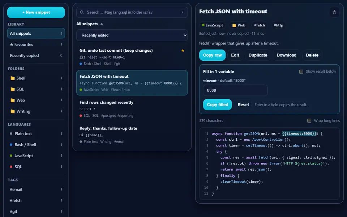Click the slash shortcut badge in the search bar
The image size is (347, 217).
coord(182,12)
